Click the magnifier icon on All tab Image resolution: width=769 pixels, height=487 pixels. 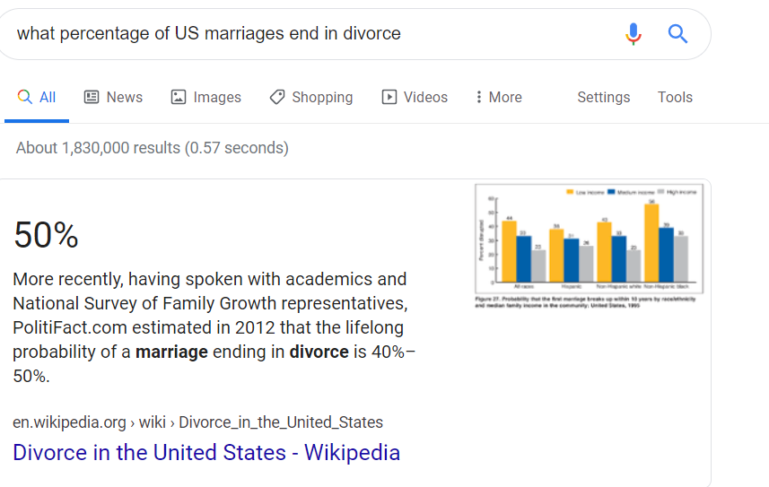click(x=24, y=97)
